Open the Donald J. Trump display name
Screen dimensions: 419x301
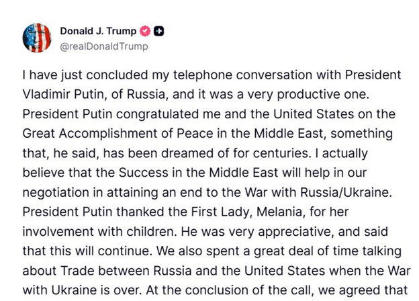tap(98, 31)
